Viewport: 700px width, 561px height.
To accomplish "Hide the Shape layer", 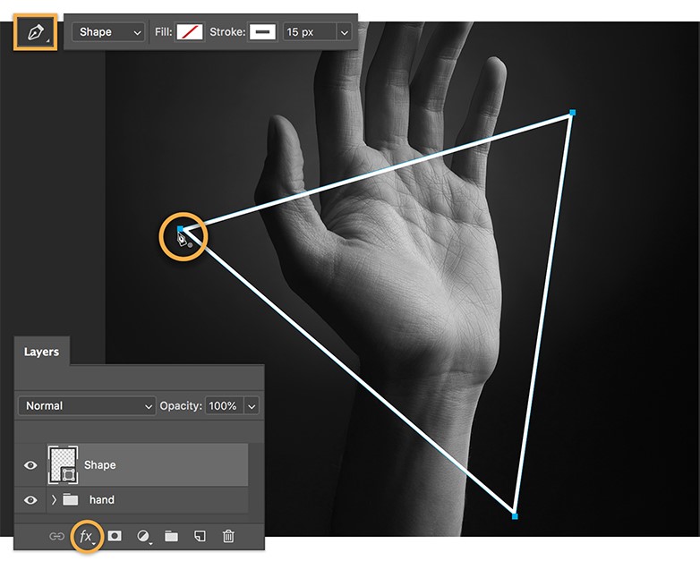I will tap(30, 465).
